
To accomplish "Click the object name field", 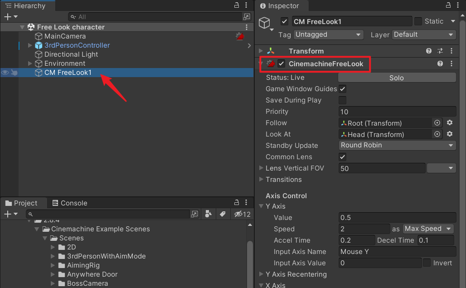I will click(352, 21).
